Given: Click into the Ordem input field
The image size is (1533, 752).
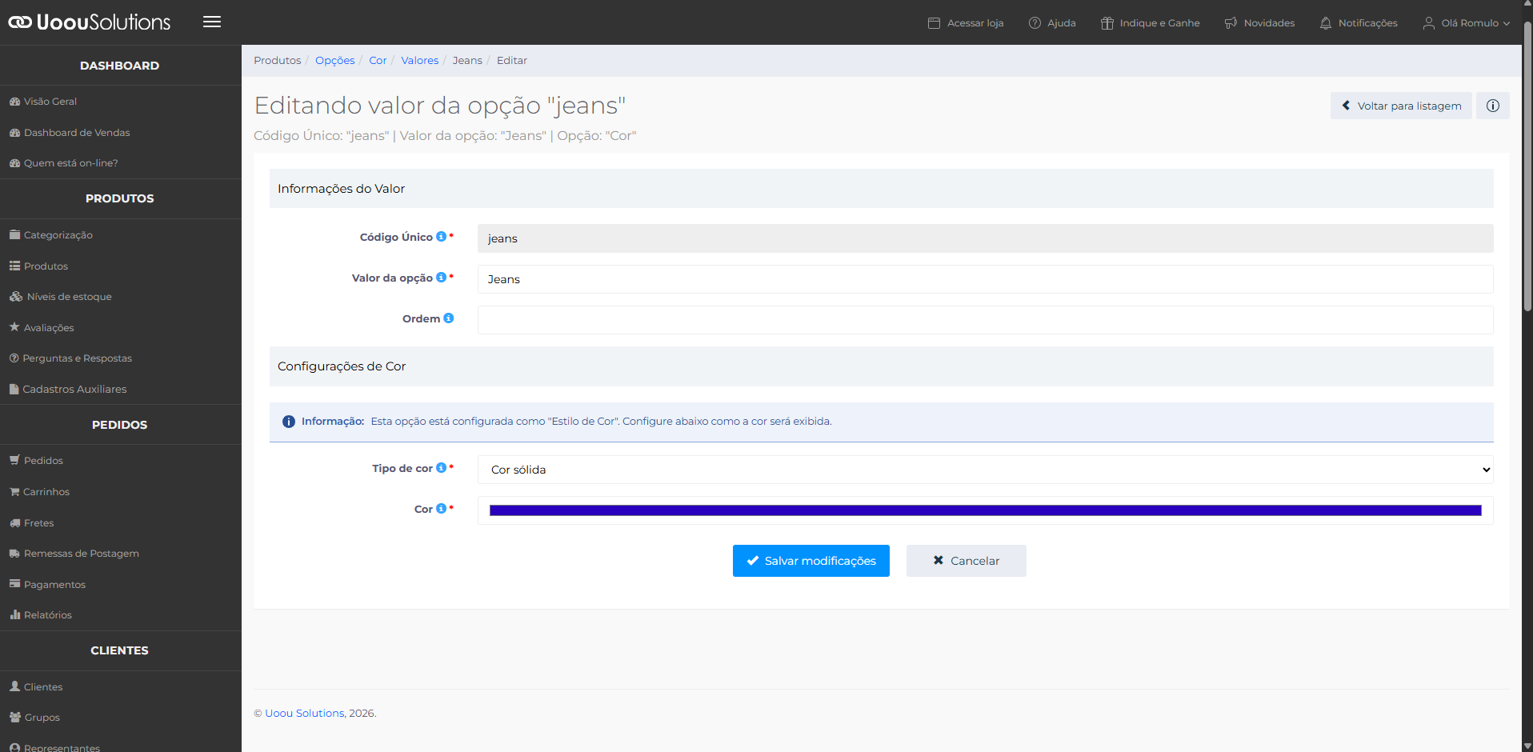Looking at the screenshot, I should click(x=986, y=320).
